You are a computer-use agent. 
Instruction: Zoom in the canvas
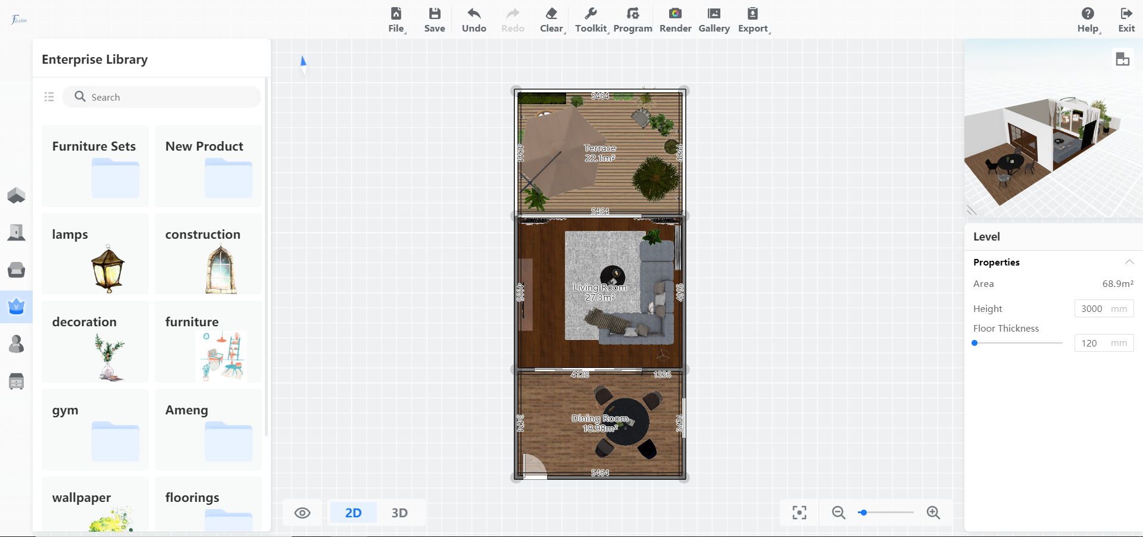(933, 513)
